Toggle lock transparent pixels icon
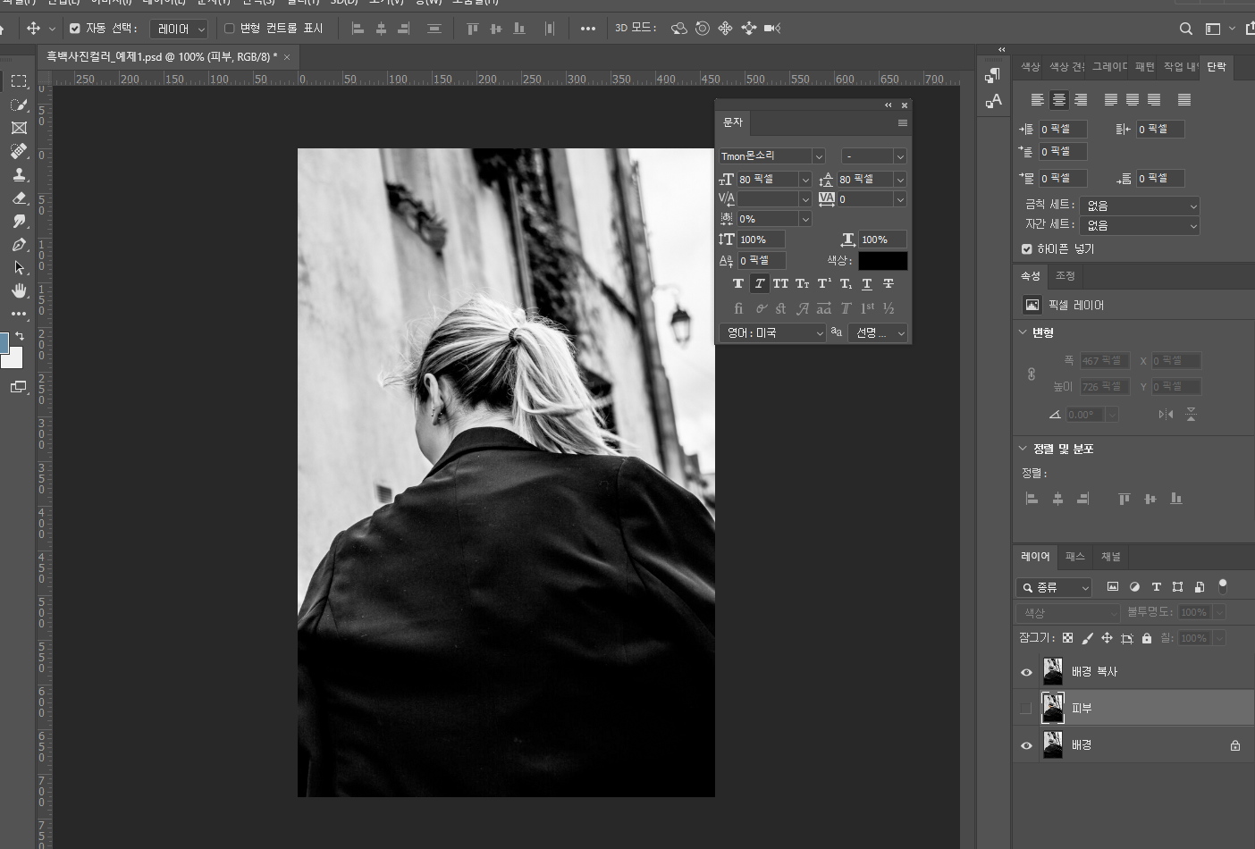 (1067, 638)
